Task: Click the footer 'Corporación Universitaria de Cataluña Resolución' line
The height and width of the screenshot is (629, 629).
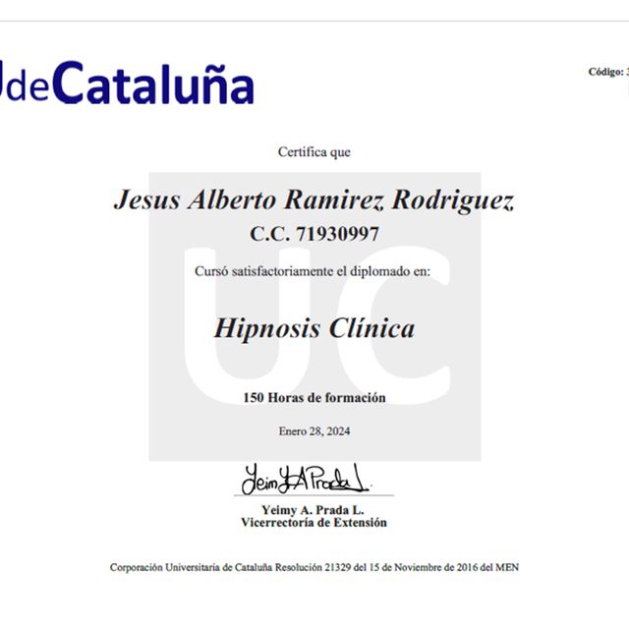Action: click(x=314, y=567)
